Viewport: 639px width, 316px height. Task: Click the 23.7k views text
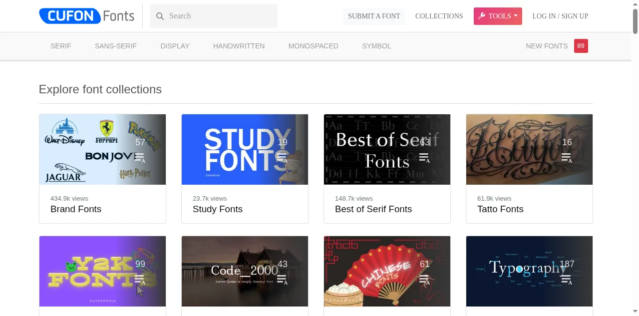210,198
